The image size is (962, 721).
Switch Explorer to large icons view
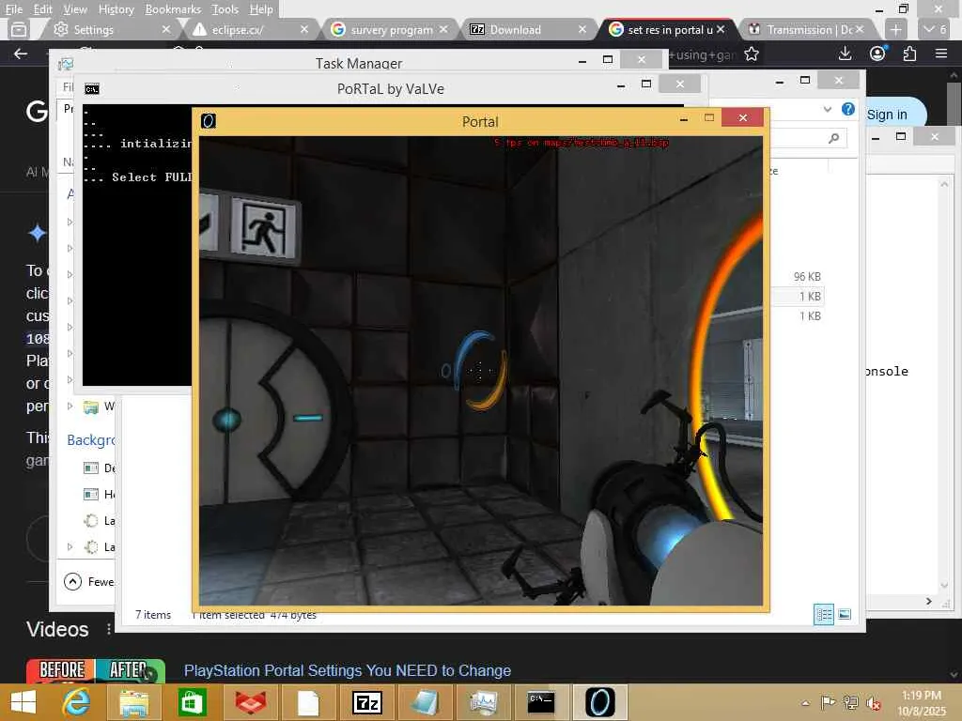click(x=845, y=614)
